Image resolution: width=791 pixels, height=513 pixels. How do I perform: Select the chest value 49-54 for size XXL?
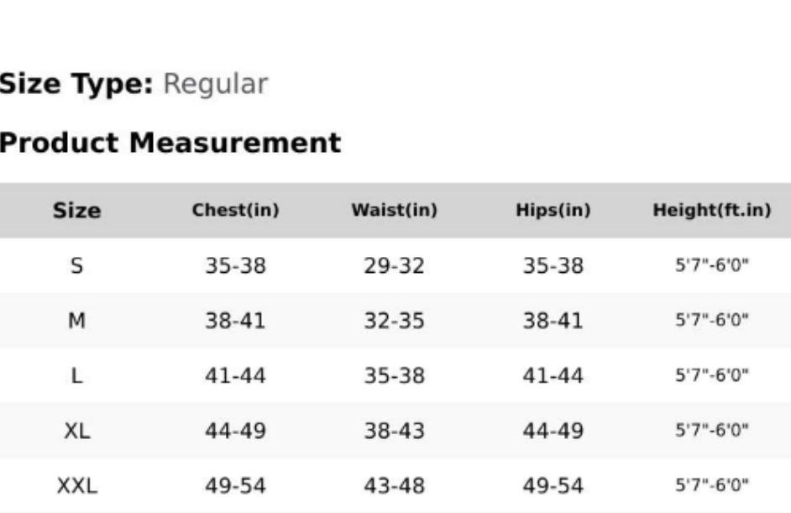[x=235, y=485]
